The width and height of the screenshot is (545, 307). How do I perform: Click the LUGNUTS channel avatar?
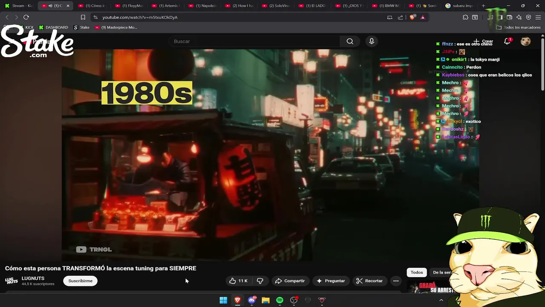coord(11,281)
